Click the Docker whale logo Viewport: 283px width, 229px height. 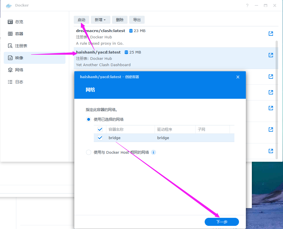9,6
